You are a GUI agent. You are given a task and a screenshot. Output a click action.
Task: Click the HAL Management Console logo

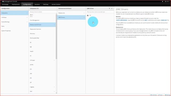tap(9, 1)
